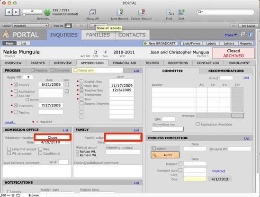260x197 pixels.
Task: Select the Remain WL radio button
Action: [77, 155]
